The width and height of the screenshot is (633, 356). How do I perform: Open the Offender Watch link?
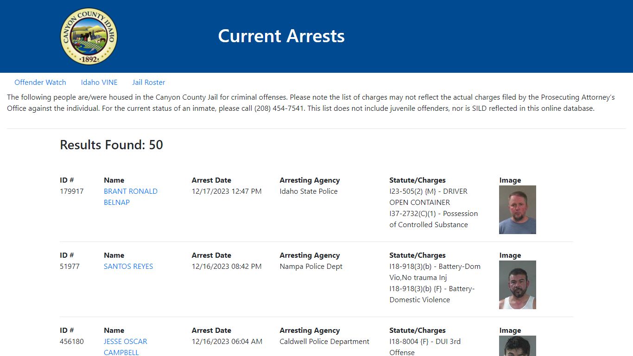coord(40,83)
